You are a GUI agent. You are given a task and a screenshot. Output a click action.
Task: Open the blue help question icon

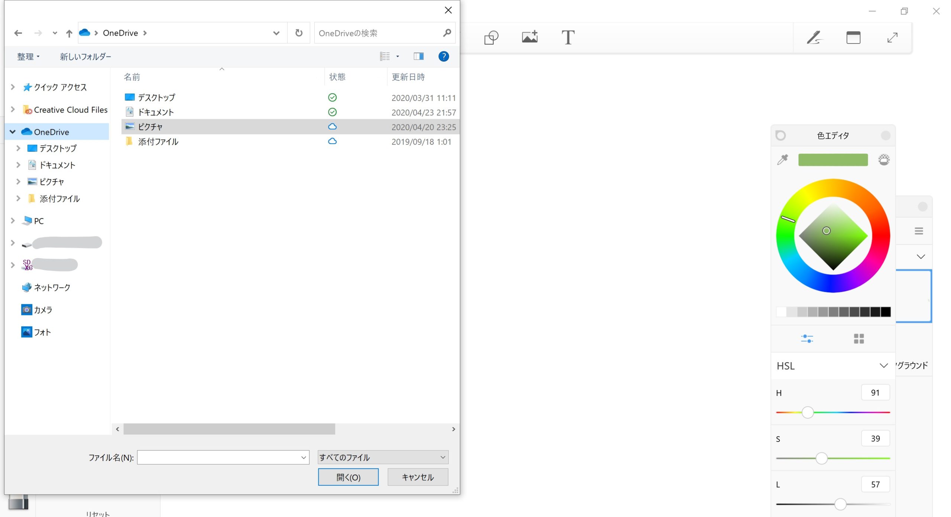(x=444, y=56)
